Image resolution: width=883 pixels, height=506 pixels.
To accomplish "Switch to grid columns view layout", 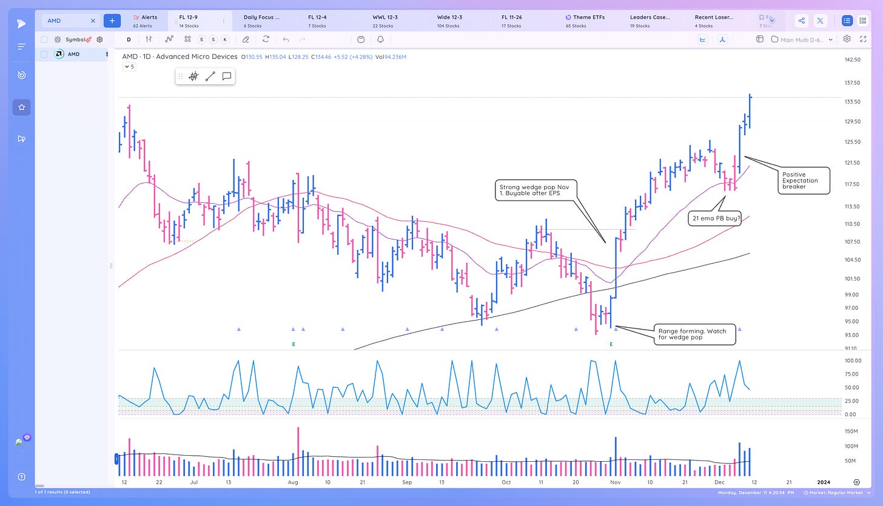I will pyautogui.click(x=863, y=21).
